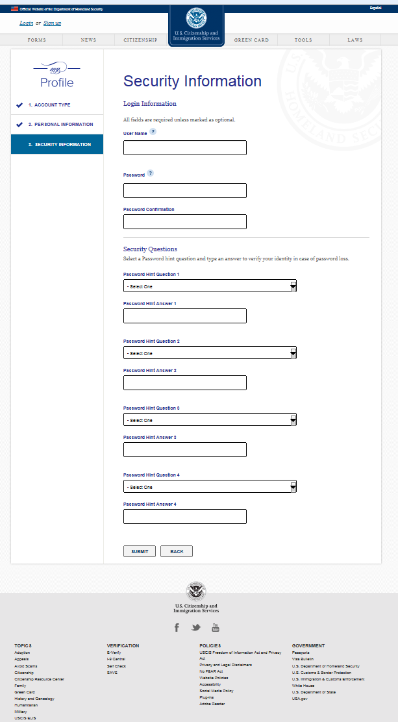Screen dimensions: 398x722
Task: Go to the Green Card menu item
Action: (x=251, y=40)
